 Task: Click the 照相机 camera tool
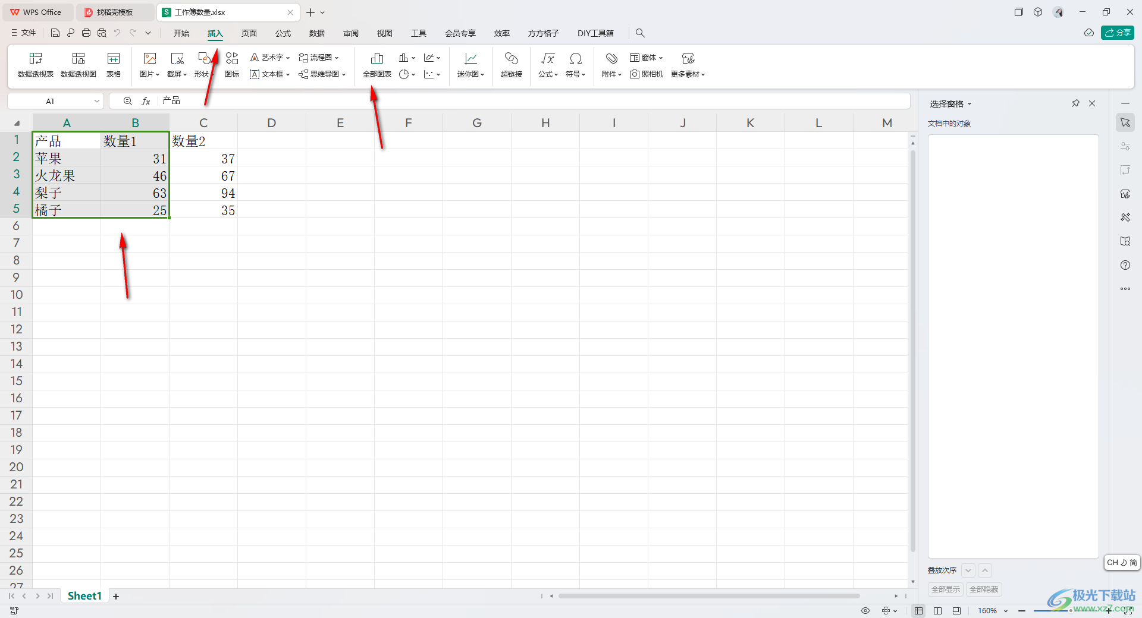coord(647,74)
